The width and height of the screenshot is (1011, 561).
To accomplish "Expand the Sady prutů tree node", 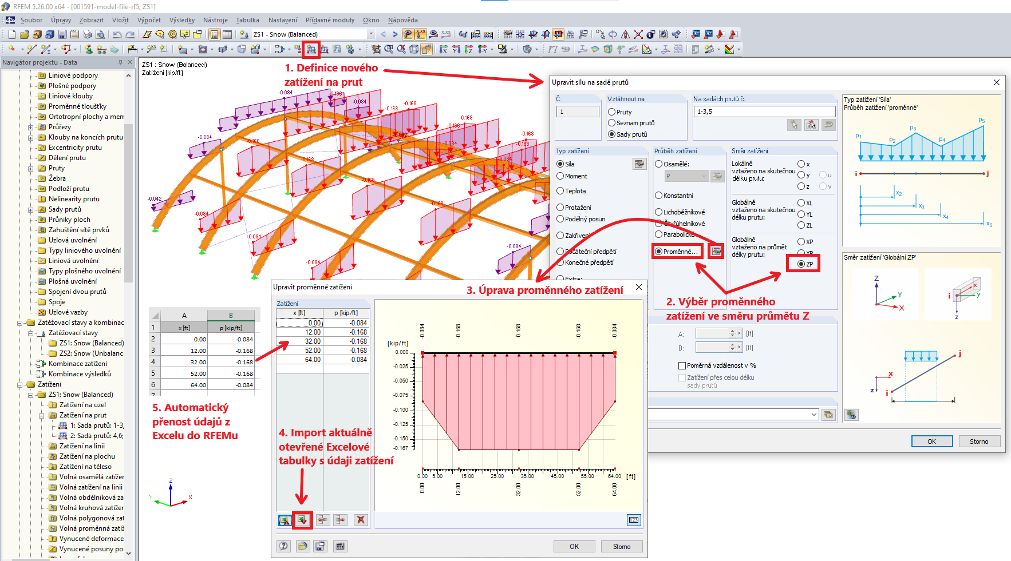I will pos(31,209).
